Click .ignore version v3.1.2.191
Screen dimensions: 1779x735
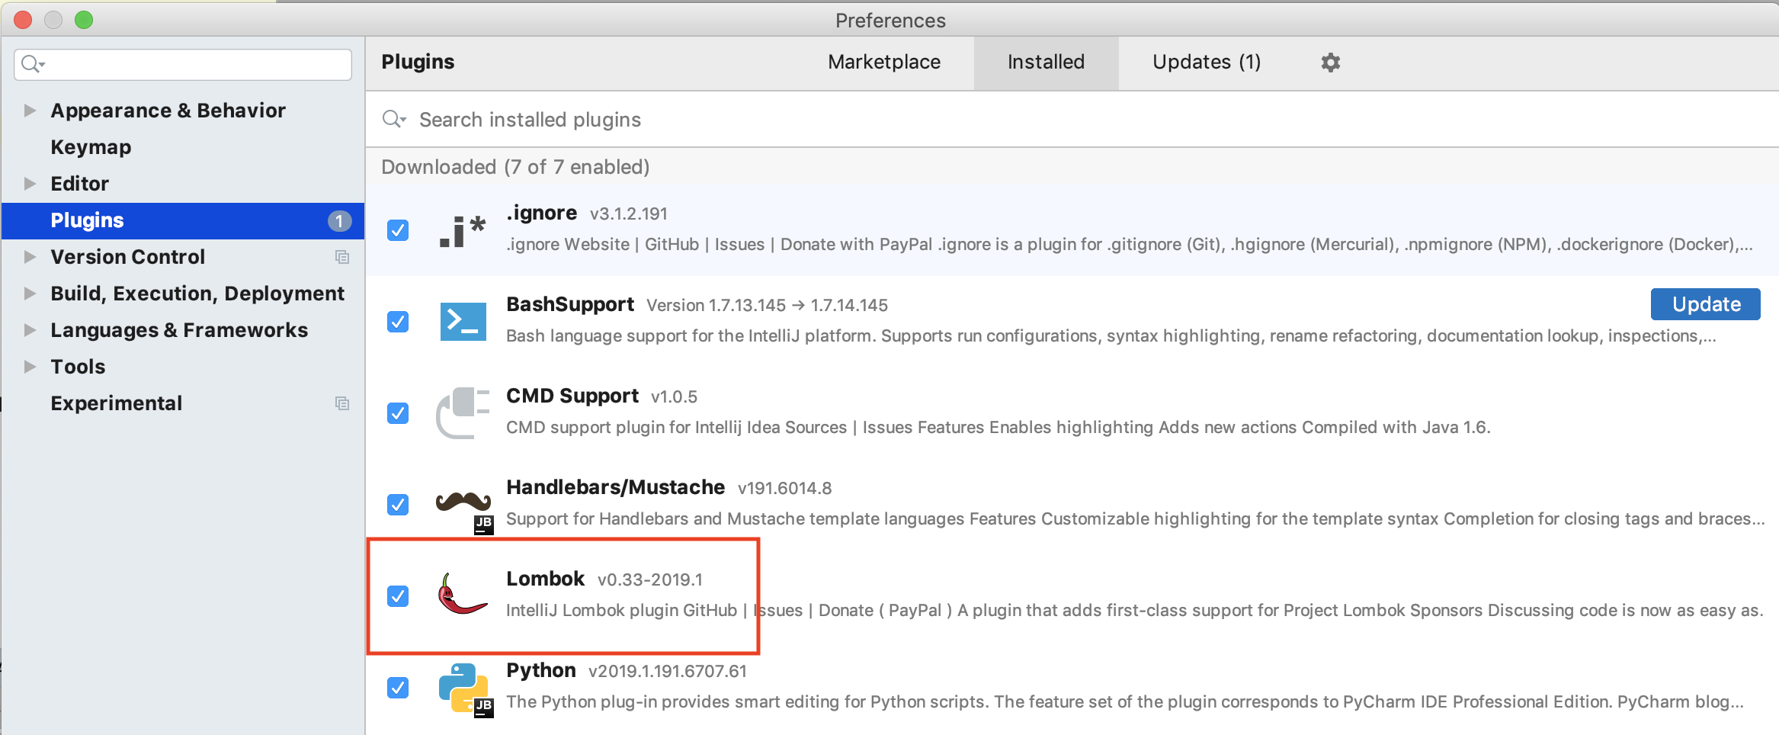pyautogui.click(x=629, y=213)
